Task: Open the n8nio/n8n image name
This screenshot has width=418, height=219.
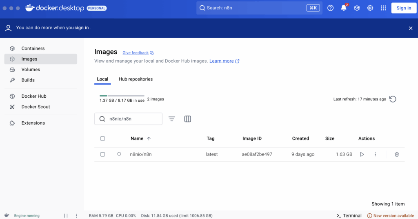Action: click(141, 154)
